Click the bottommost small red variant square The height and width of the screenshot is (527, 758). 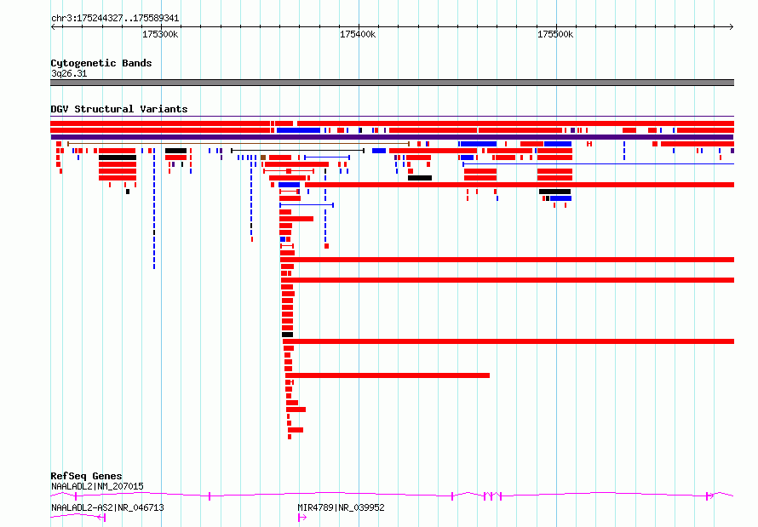coord(290,437)
